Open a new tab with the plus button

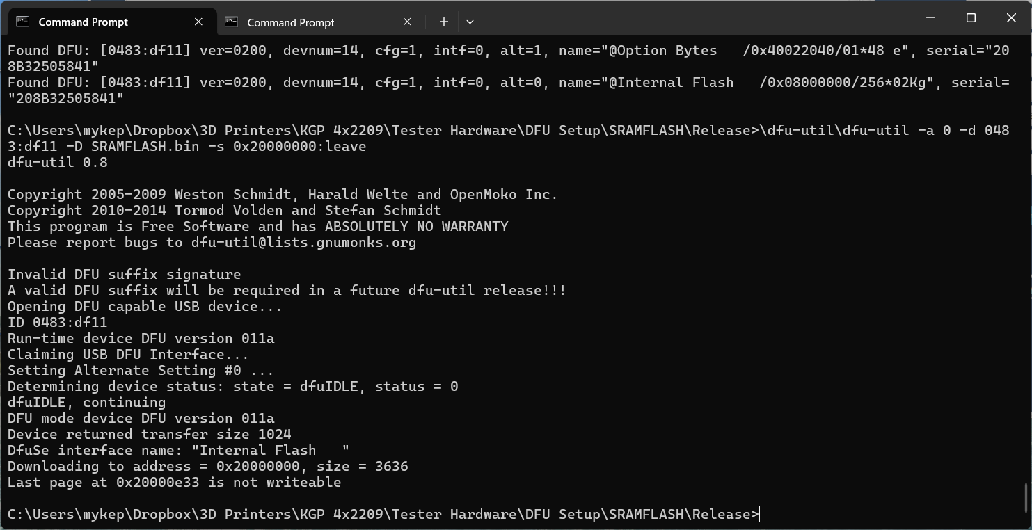[443, 22]
